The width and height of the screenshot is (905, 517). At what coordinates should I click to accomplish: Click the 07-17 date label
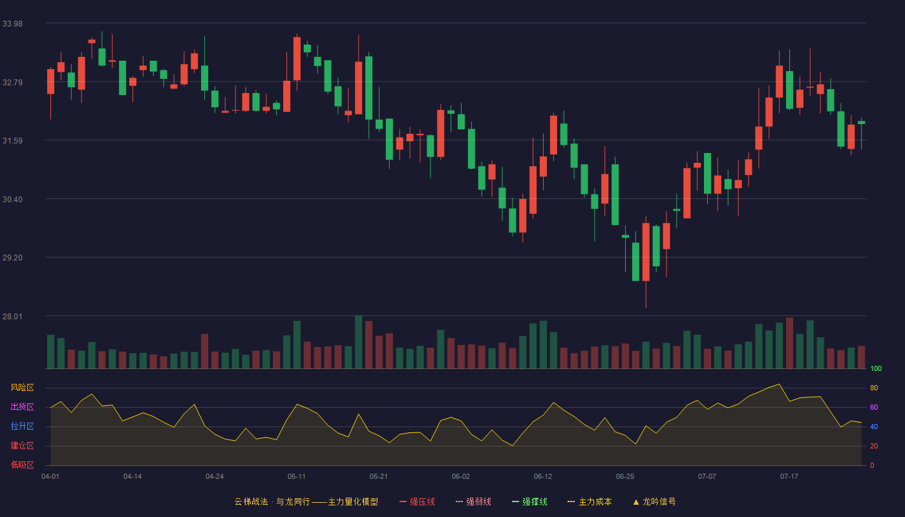pyautogui.click(x=789, y=476)
